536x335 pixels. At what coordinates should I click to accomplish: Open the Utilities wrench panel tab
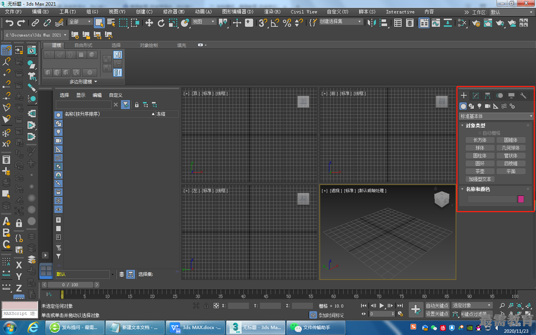pos(523,96)
